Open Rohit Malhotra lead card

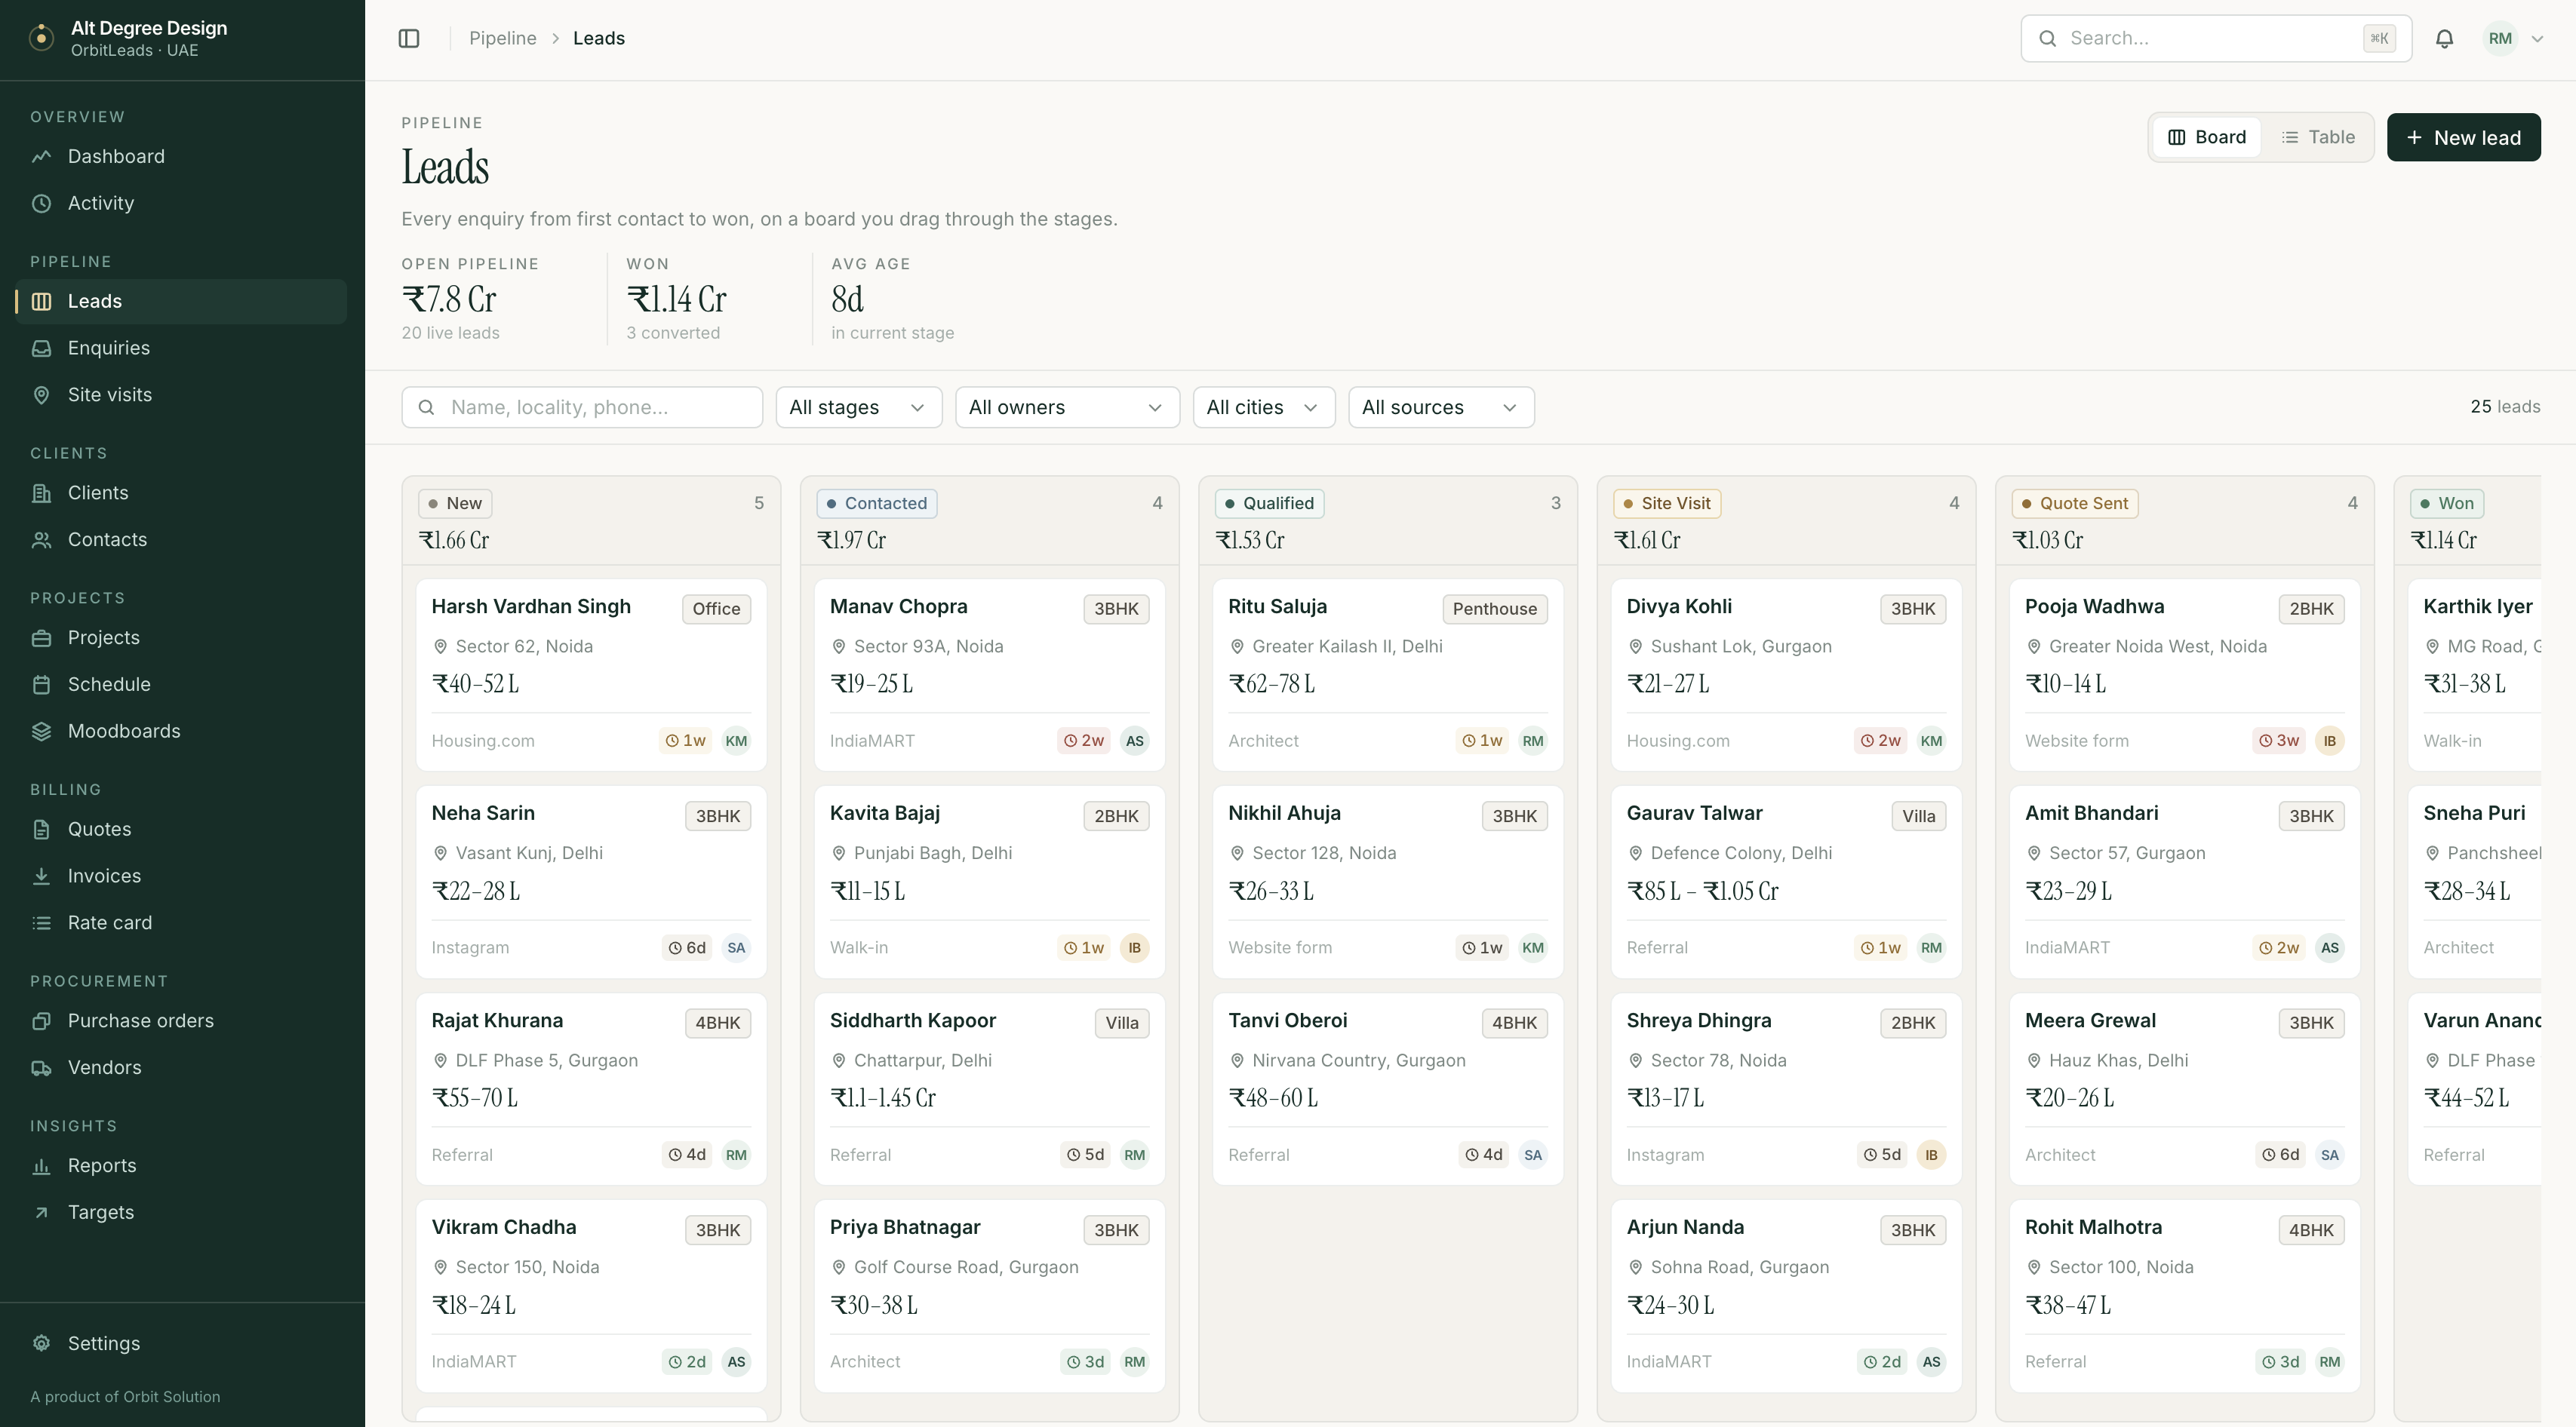(x=2184, y=1295)
